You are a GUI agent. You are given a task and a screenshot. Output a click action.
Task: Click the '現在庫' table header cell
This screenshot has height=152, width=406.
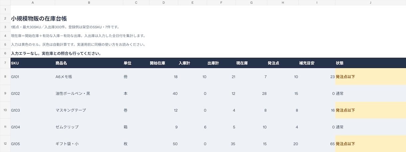[252, 63]
